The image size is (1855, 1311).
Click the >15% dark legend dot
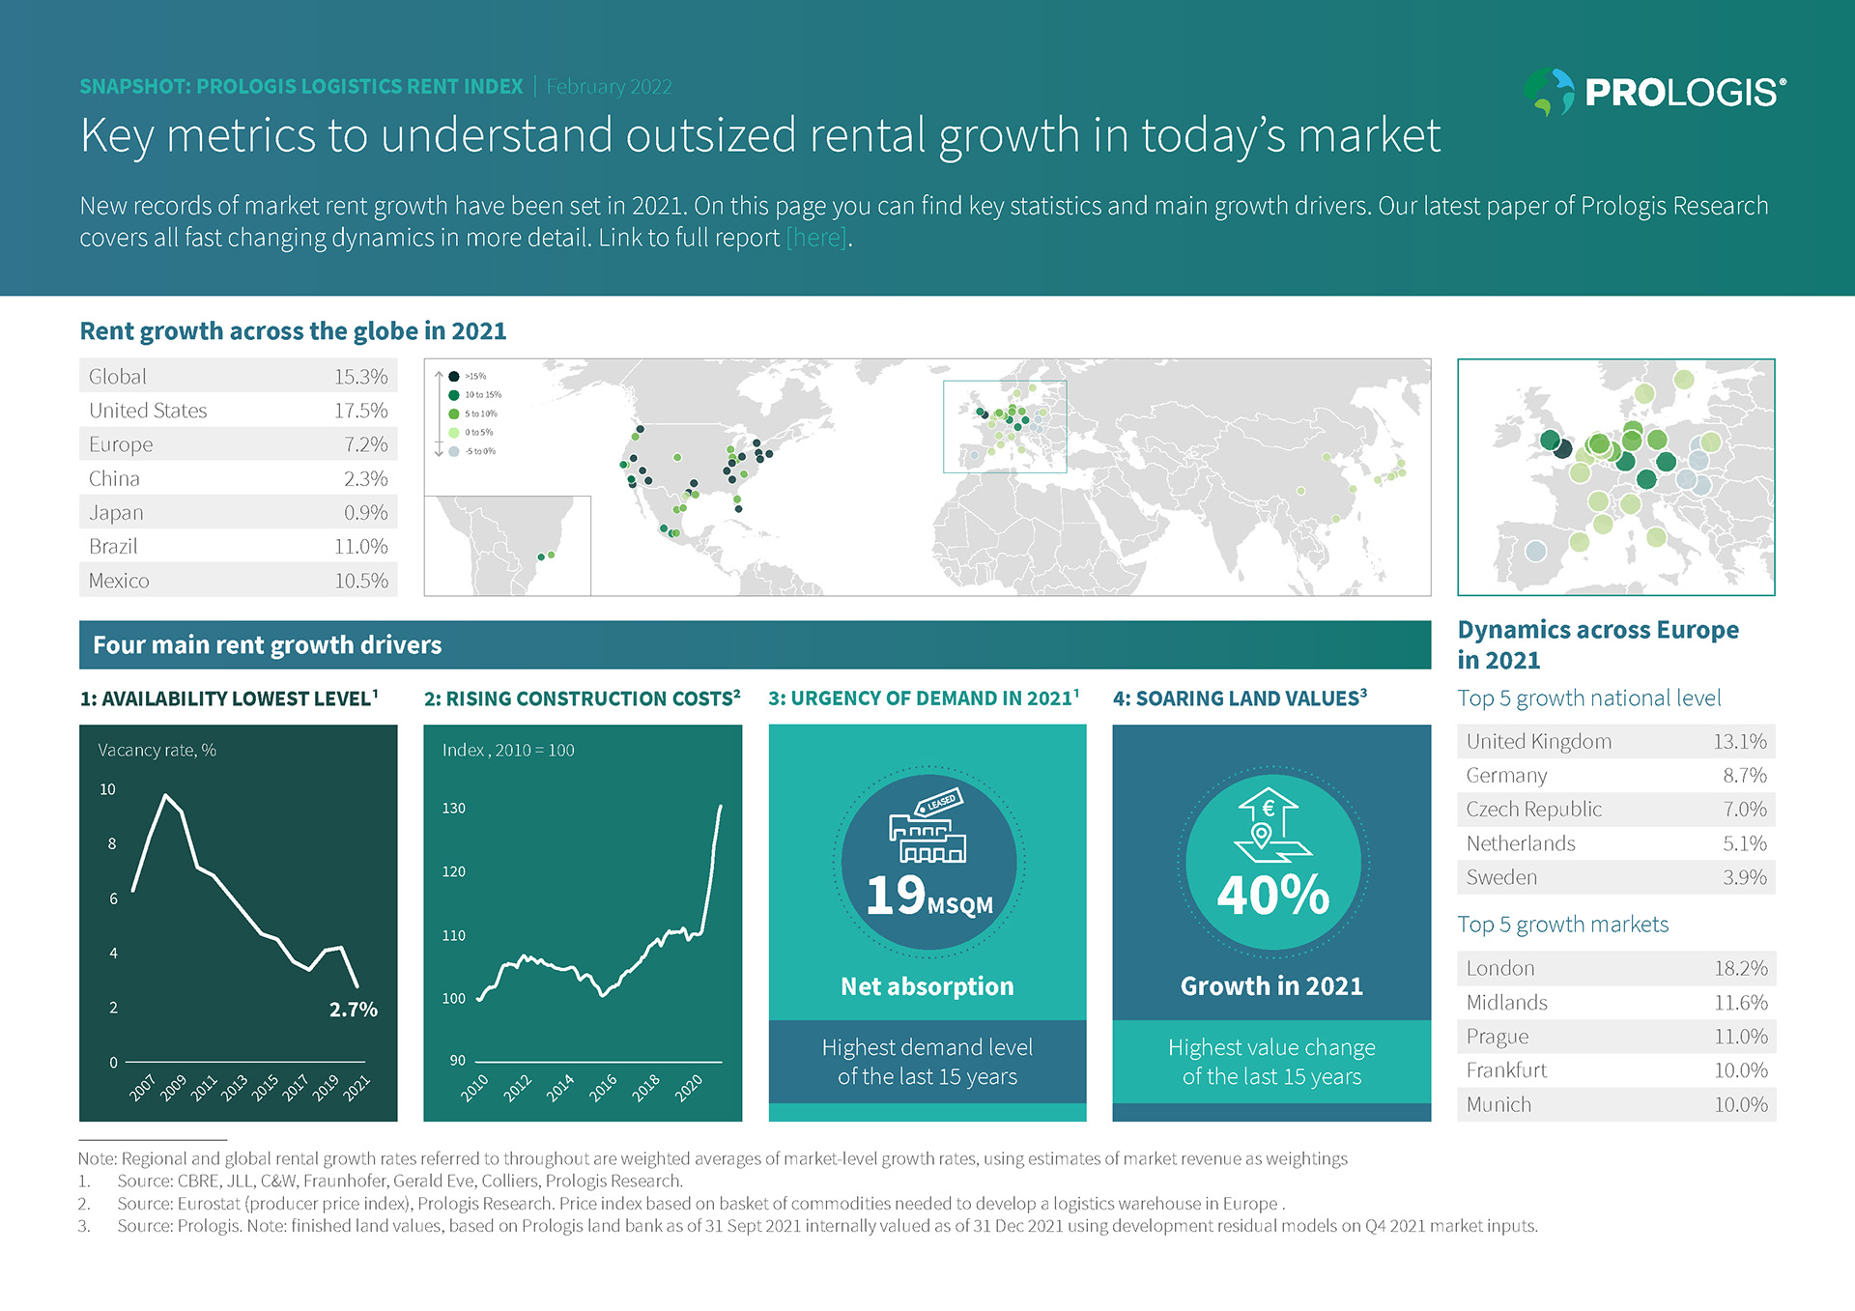tap(453, 377)
